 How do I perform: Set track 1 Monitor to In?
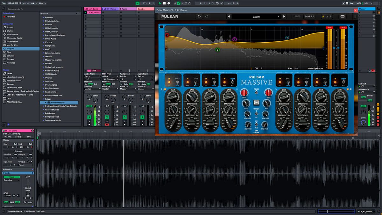(x=86, y=84)
